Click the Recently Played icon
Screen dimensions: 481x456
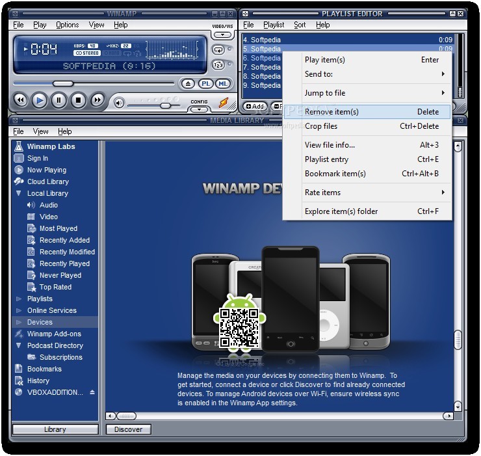(x=31, y=263)
